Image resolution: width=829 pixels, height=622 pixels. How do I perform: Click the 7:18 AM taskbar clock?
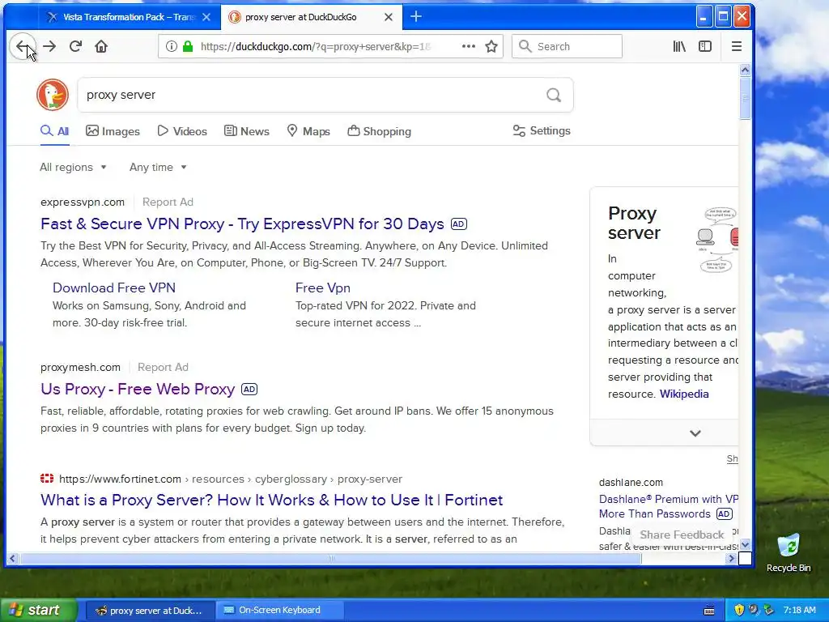pyautogui.click(x=799, y=611)
